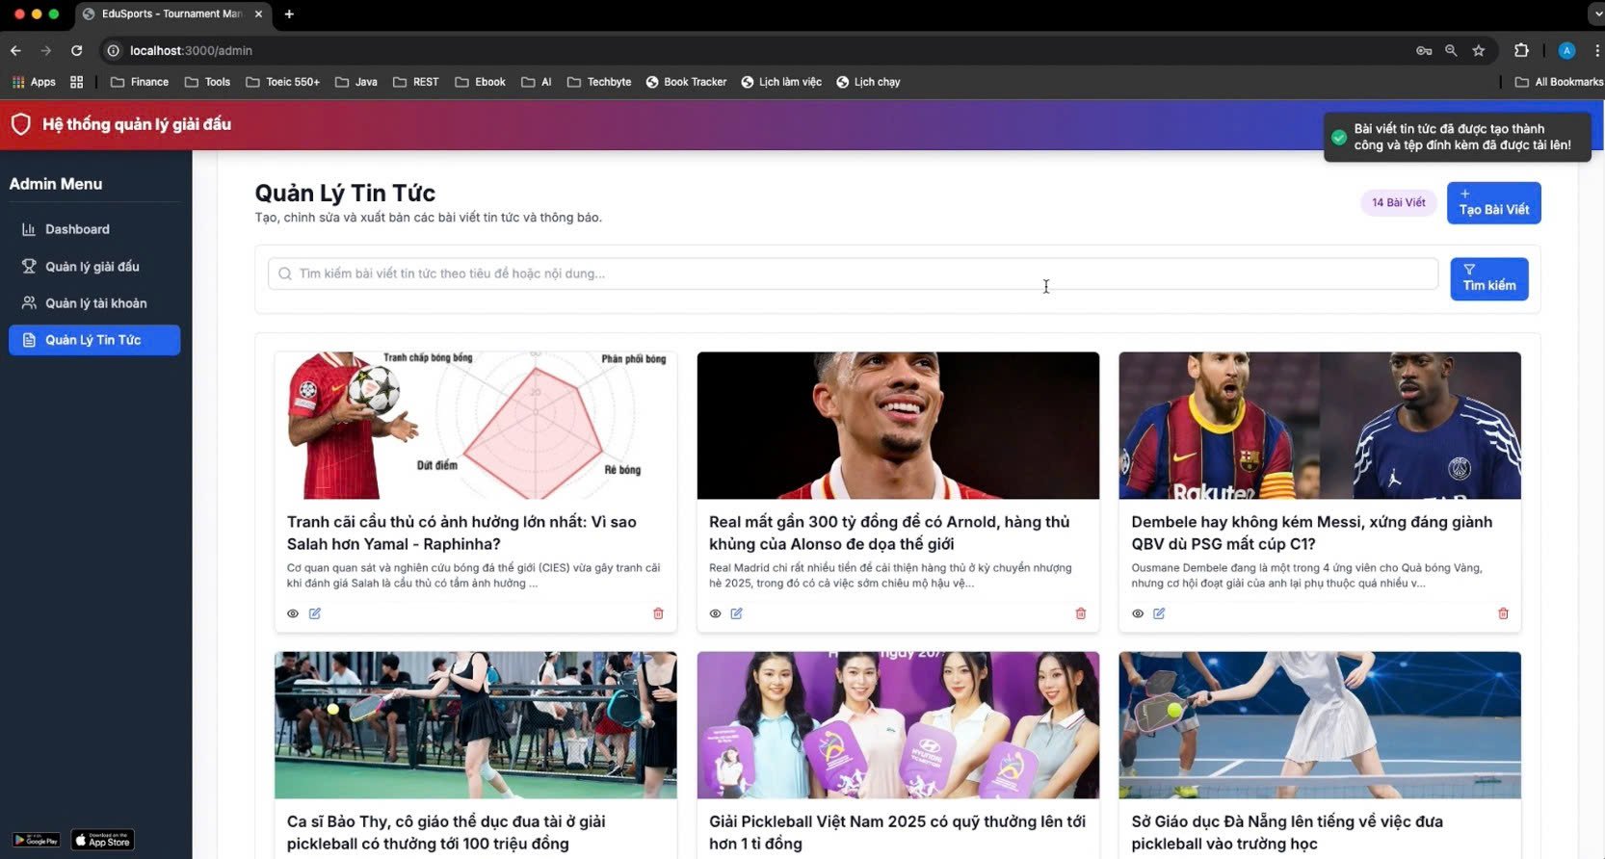The width and height of the screenshot is (1605, 859).
Task: Open the Java bookmark folder
Action: coord(355,82)
